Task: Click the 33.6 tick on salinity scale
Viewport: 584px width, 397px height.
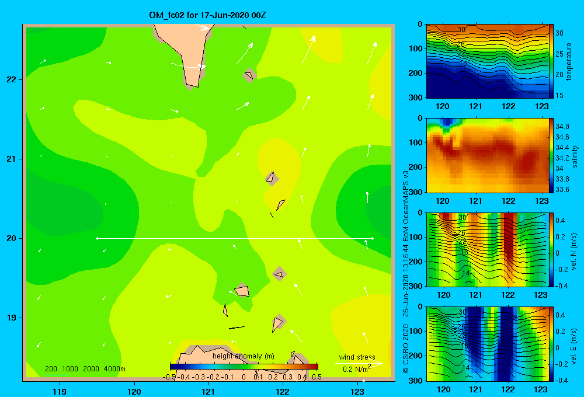Action: 562,190
